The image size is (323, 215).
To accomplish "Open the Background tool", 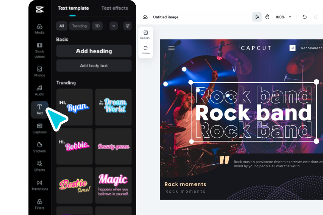I will pyautogui.click(x=145, y=35).
